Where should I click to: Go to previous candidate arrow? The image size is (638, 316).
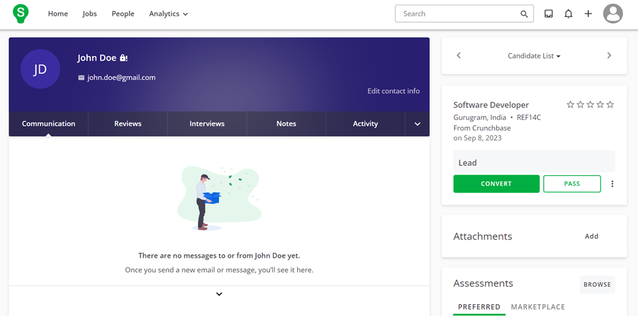pyautogui.click(x=459, y=56)
